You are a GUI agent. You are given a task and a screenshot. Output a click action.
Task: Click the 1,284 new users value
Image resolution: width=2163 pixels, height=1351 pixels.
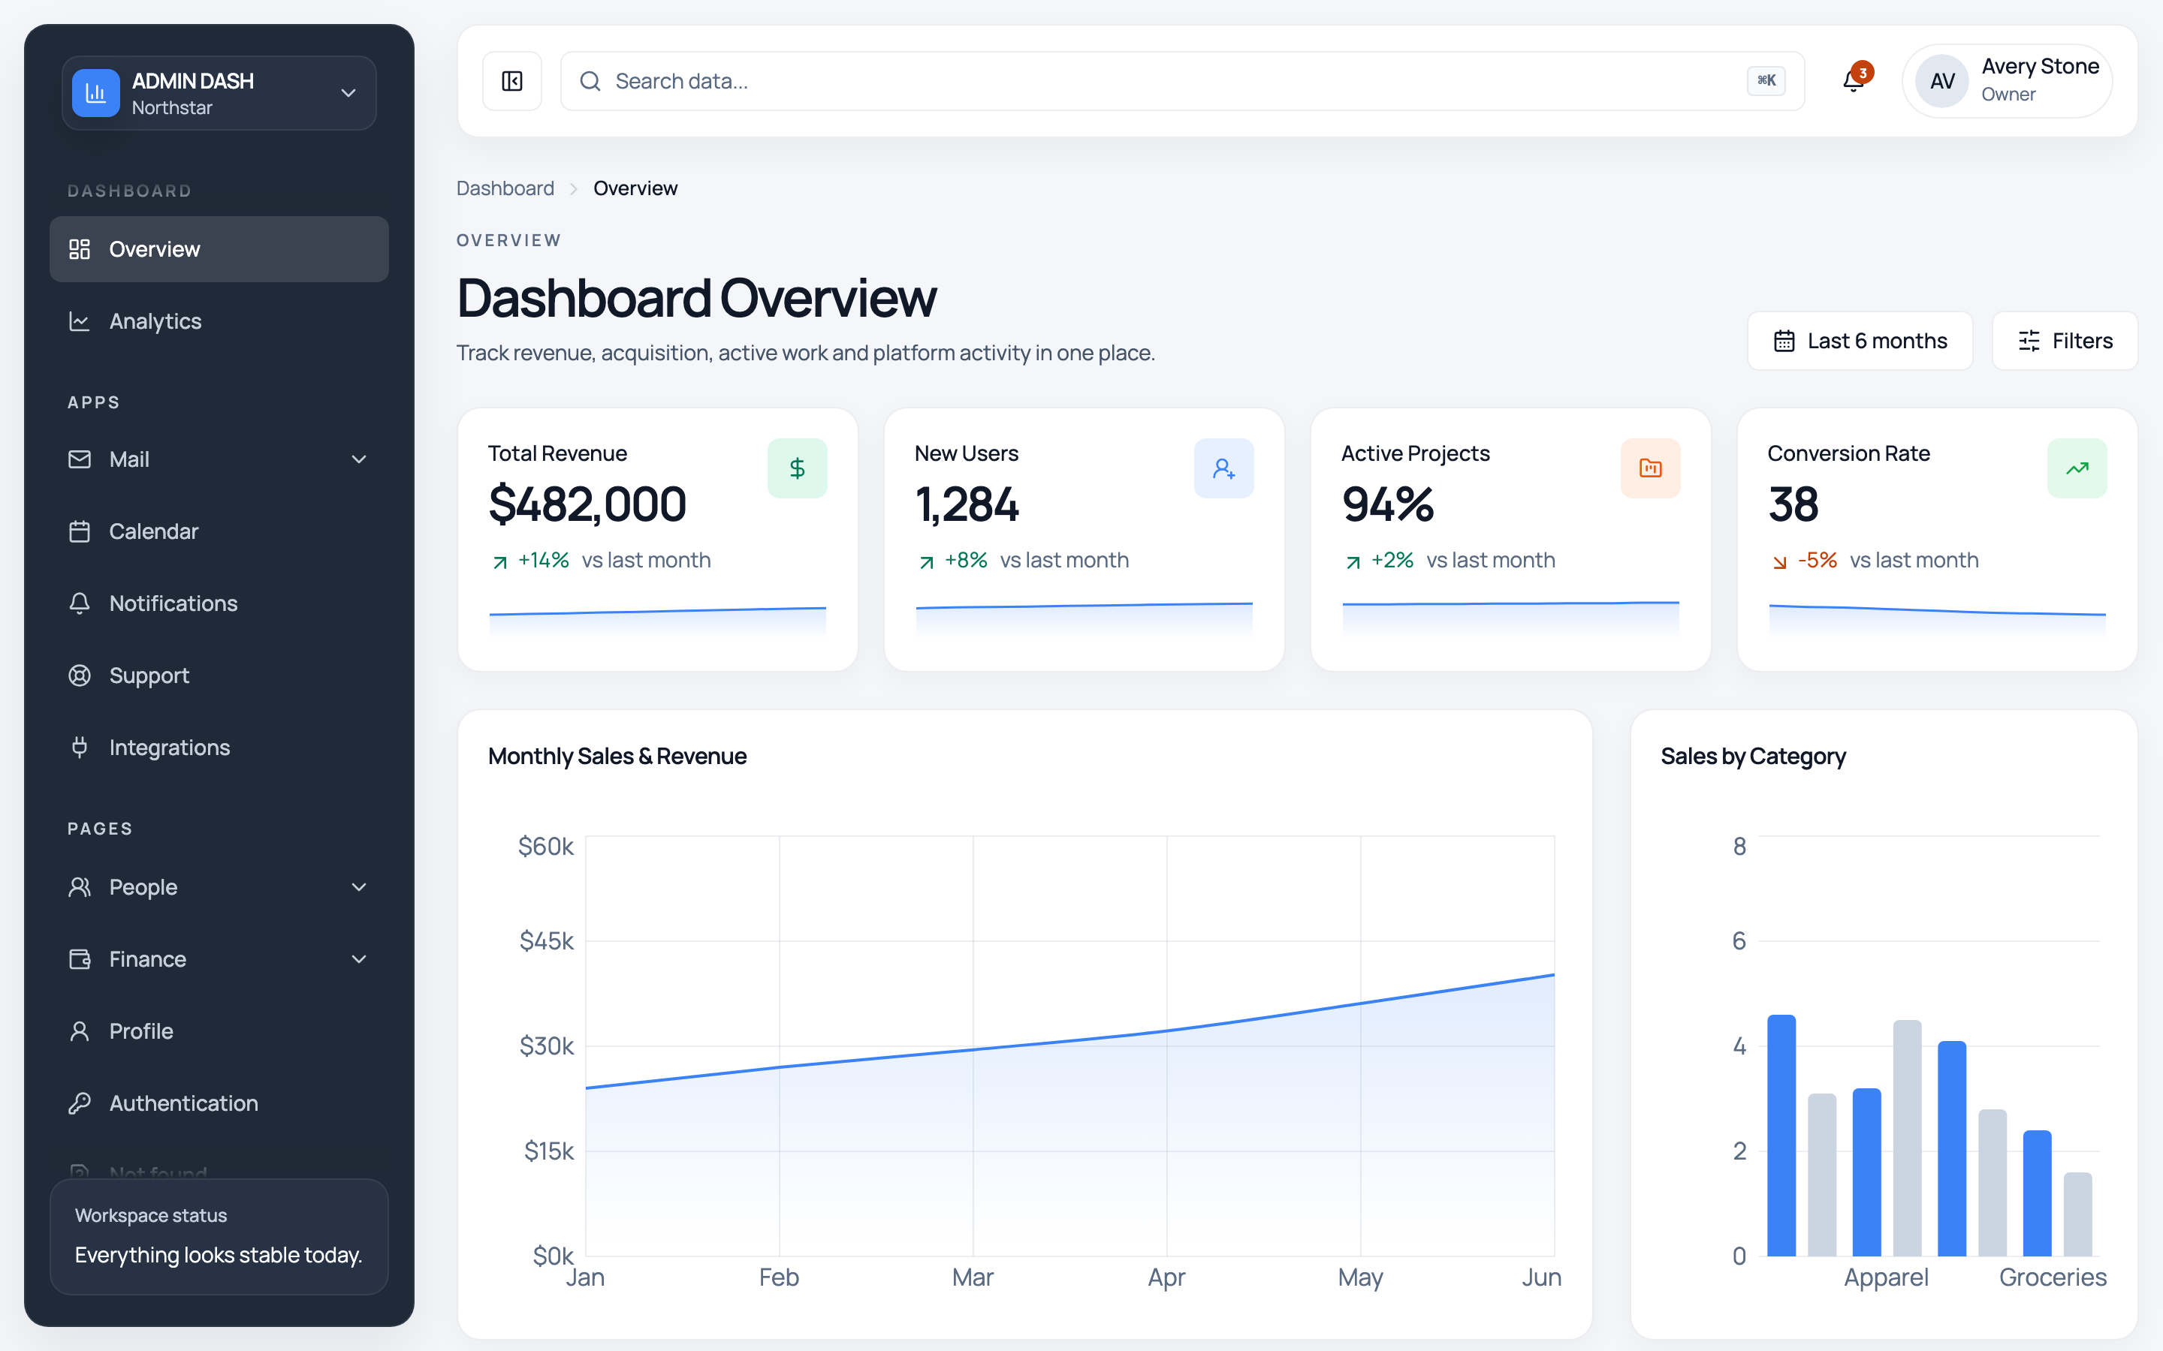click(966, 504)
